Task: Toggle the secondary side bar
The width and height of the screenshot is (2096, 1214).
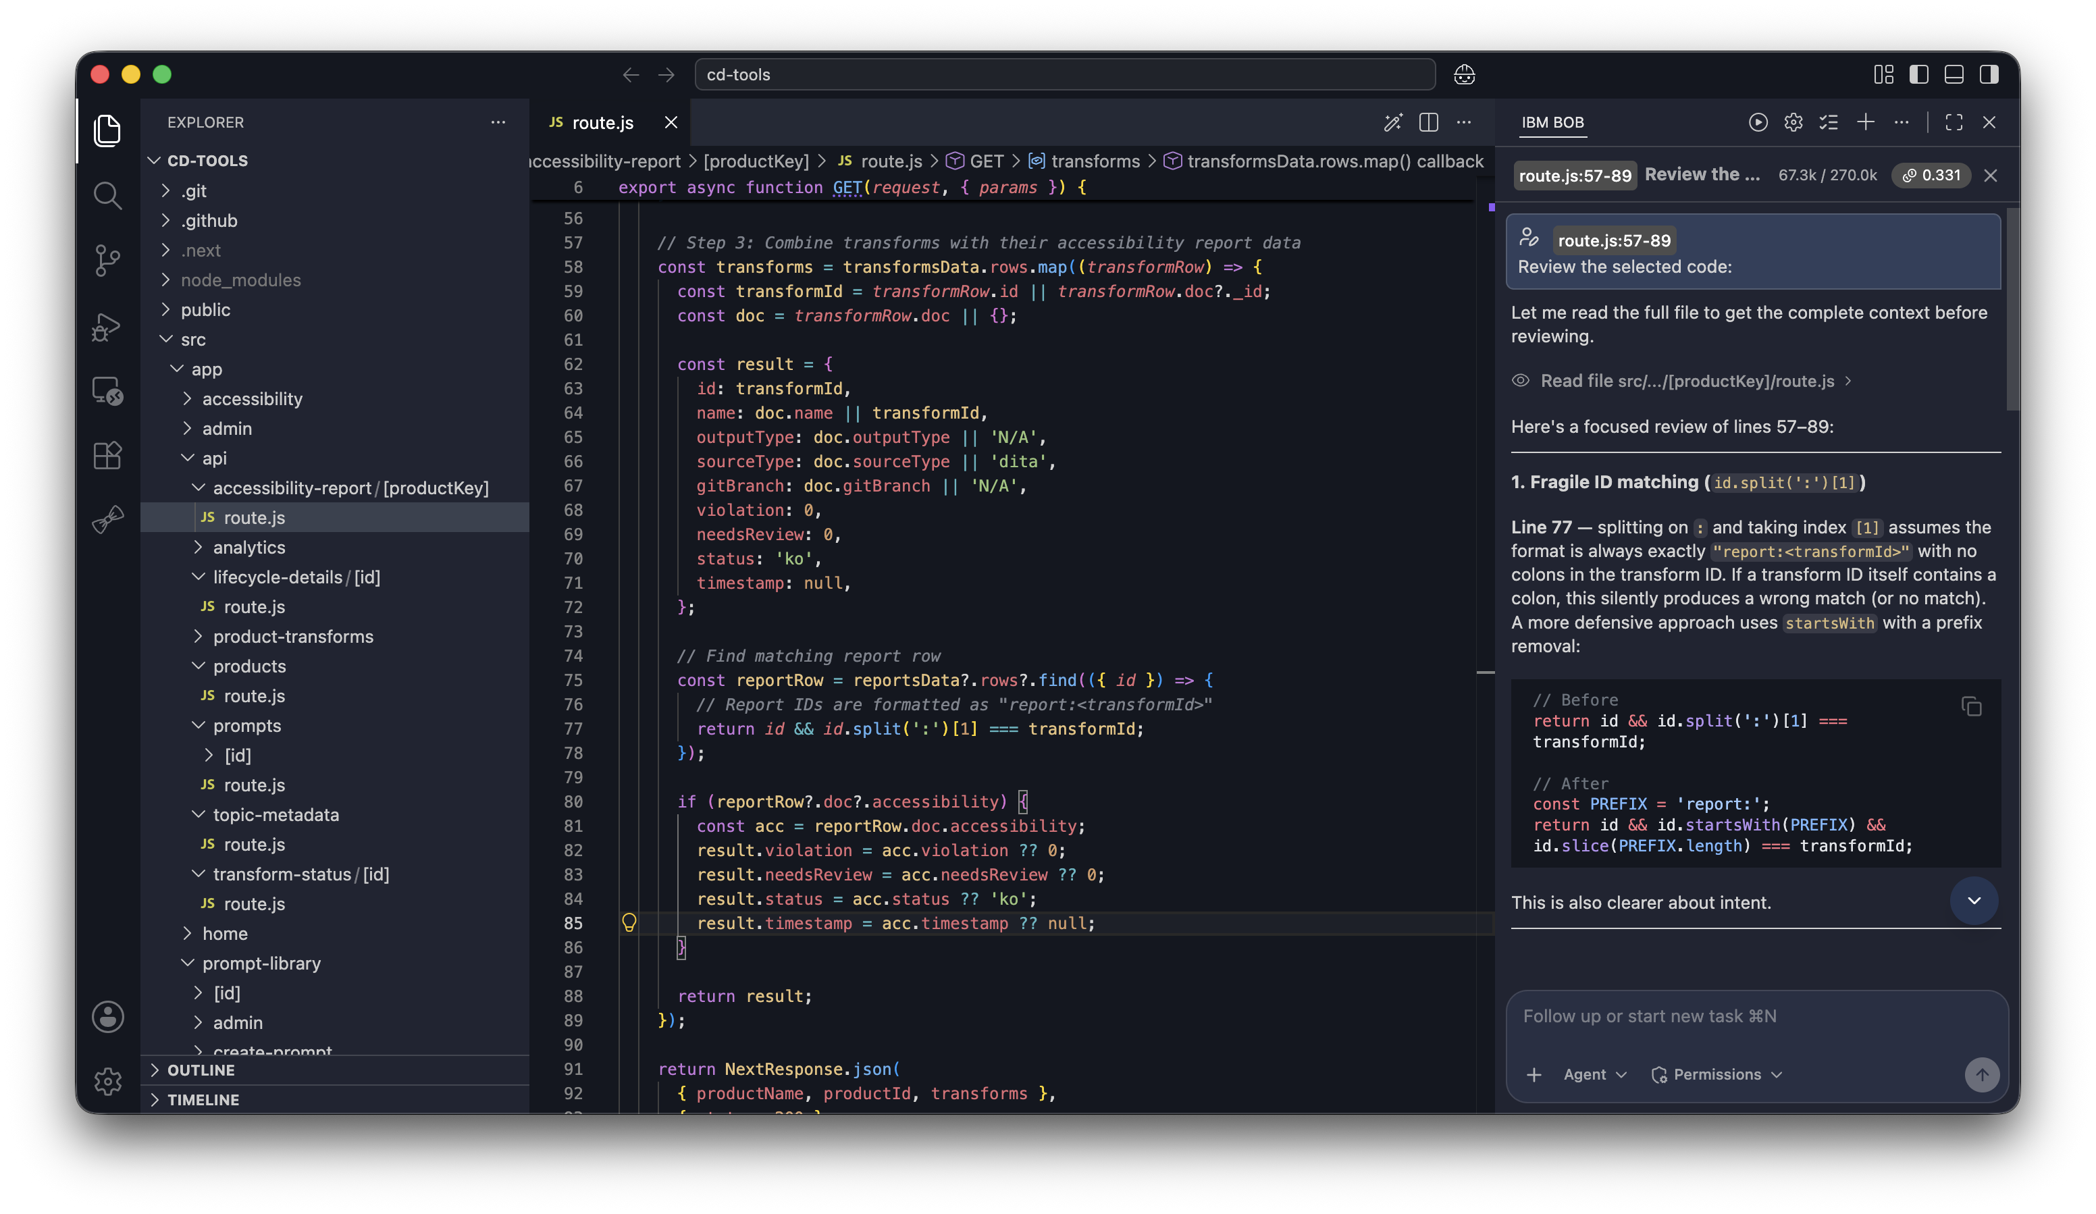Action: (1989, 75)
